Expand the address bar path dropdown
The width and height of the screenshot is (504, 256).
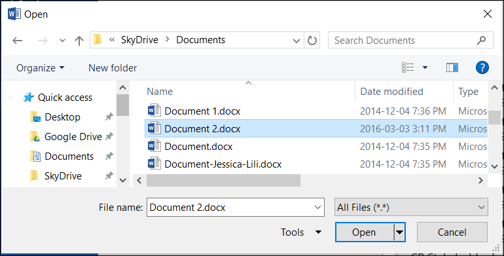coord(297,41)
